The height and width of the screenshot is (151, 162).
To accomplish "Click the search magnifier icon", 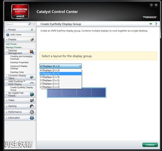I will click(29, 24).
